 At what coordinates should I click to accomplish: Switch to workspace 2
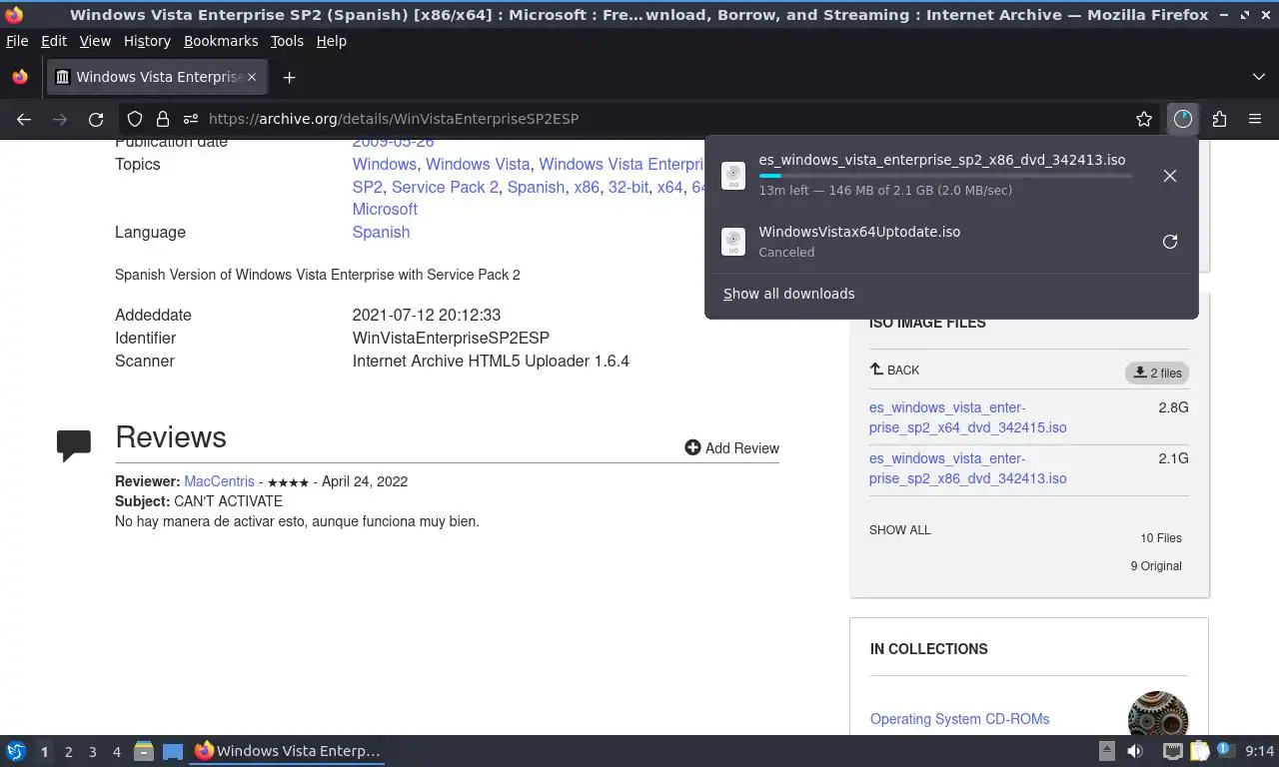coord(68,752)
